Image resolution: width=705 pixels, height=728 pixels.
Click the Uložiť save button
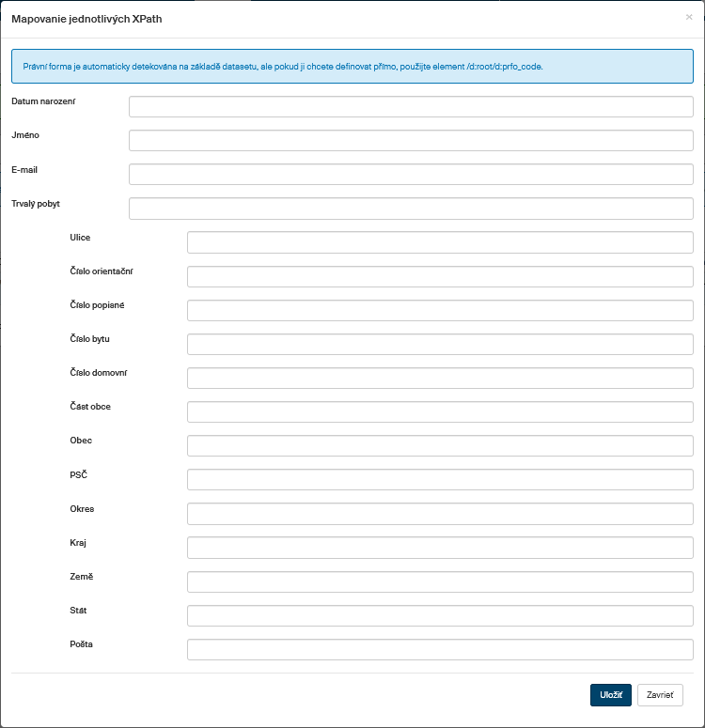(611, 695)
